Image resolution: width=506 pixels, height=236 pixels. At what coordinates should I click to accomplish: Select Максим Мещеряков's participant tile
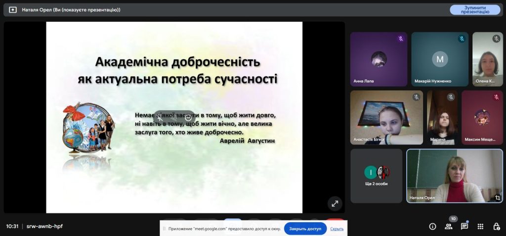pos(482,117)
